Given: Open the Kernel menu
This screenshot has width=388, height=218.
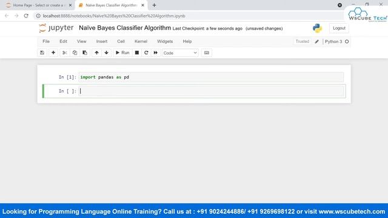Looking at the screenshot, I should click(x=141, y=41).
